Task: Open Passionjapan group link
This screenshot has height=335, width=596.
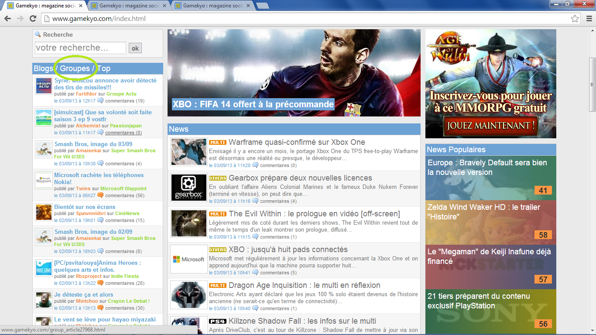Action: click(126, 126)
